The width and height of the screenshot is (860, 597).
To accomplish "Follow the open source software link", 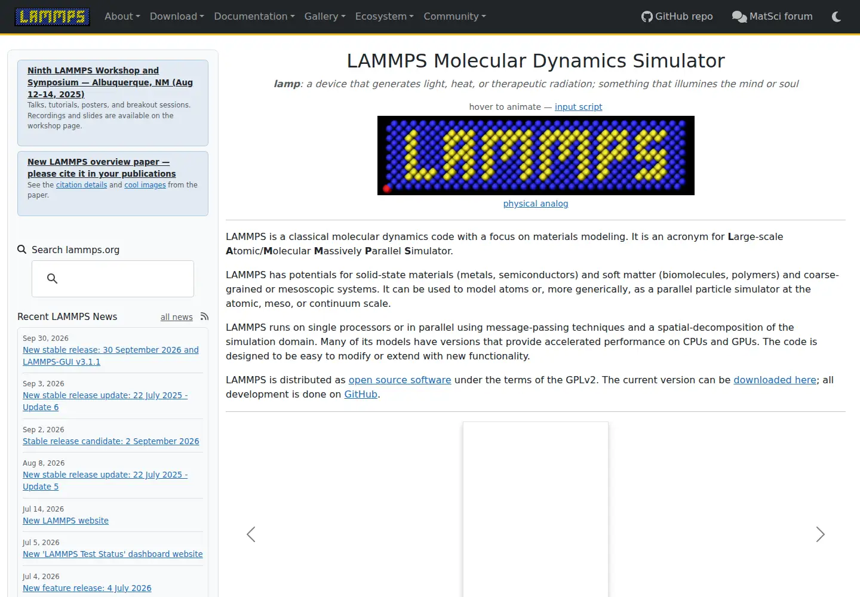I will [400, 380].
